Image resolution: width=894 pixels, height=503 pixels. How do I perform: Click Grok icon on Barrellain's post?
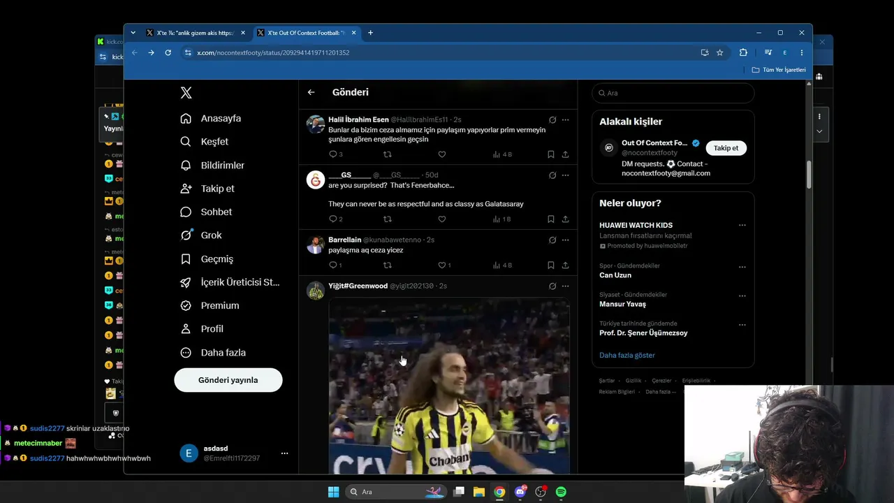pyautogui.click(x=552, y=240)
